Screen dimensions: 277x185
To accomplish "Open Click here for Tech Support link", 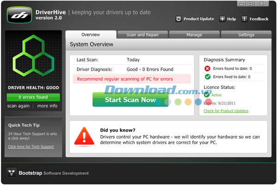I will pos(31,147).
